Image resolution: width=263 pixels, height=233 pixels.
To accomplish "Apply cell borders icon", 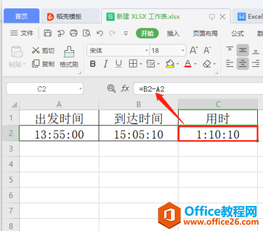I will [133, 64].
